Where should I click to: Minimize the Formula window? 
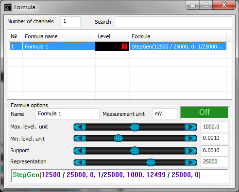coord(193,5)
